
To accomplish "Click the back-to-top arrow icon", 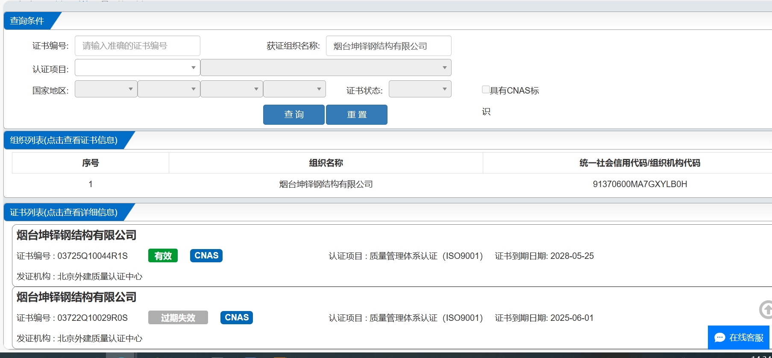I will (766, 310).
